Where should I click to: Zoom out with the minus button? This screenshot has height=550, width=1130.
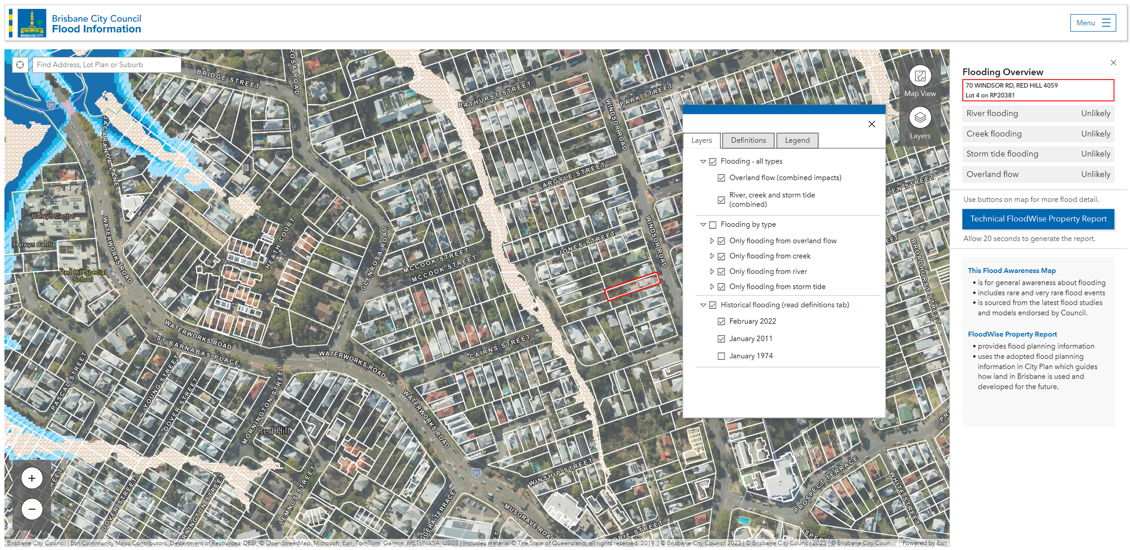tap(32, 509)
